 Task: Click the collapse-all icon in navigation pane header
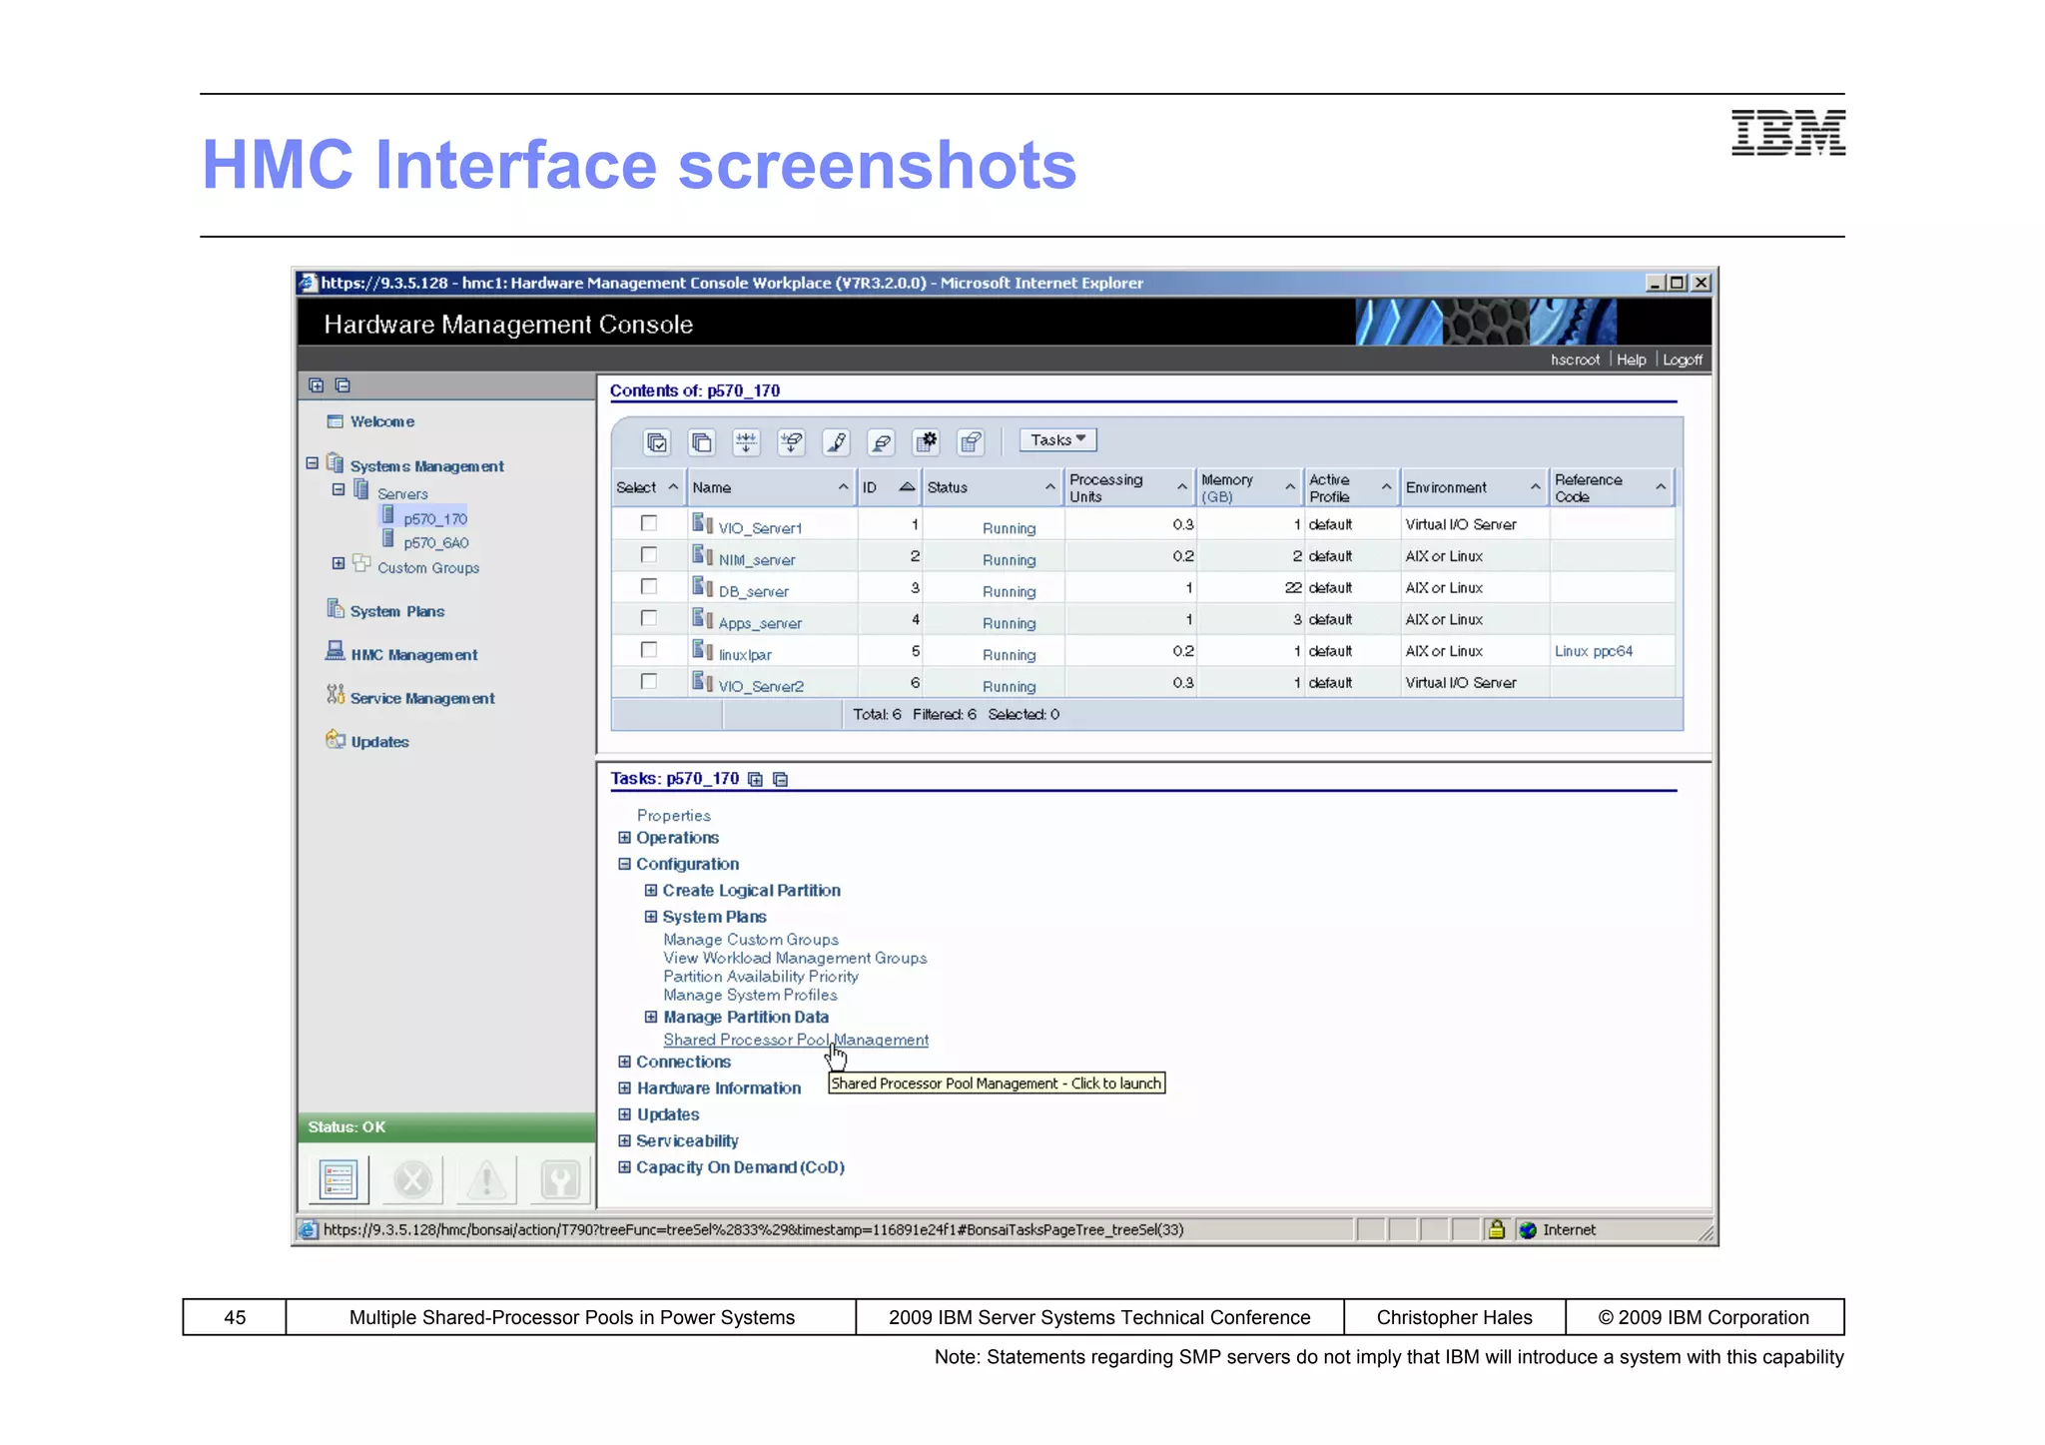coord(342,385)
